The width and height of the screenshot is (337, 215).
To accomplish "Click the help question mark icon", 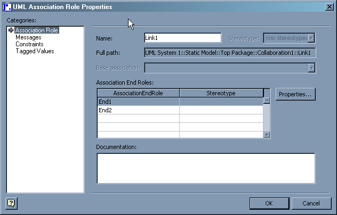I will click(10, 203).
